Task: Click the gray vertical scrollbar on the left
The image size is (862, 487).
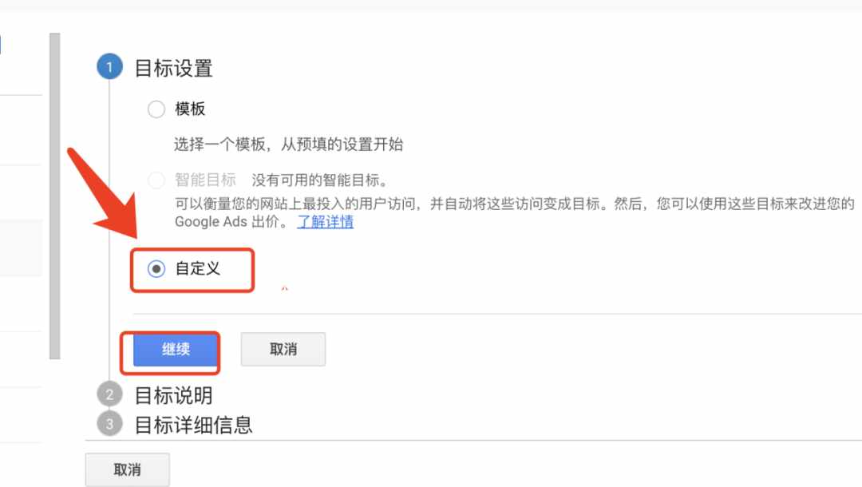Action: coord(54,196)
